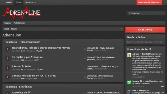Click RSS feed icon for TV Digital forum

85,58
